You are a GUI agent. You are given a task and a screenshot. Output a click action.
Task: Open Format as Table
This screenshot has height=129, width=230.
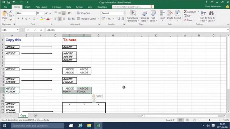pos(144,16)
